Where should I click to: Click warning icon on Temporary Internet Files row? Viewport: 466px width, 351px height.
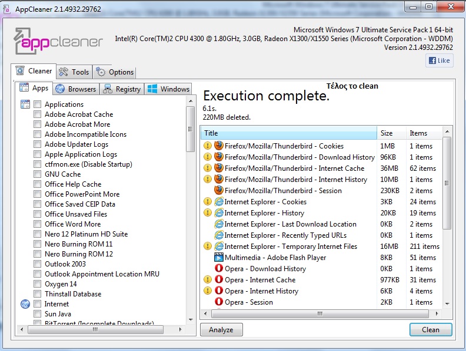coord(208,246)
